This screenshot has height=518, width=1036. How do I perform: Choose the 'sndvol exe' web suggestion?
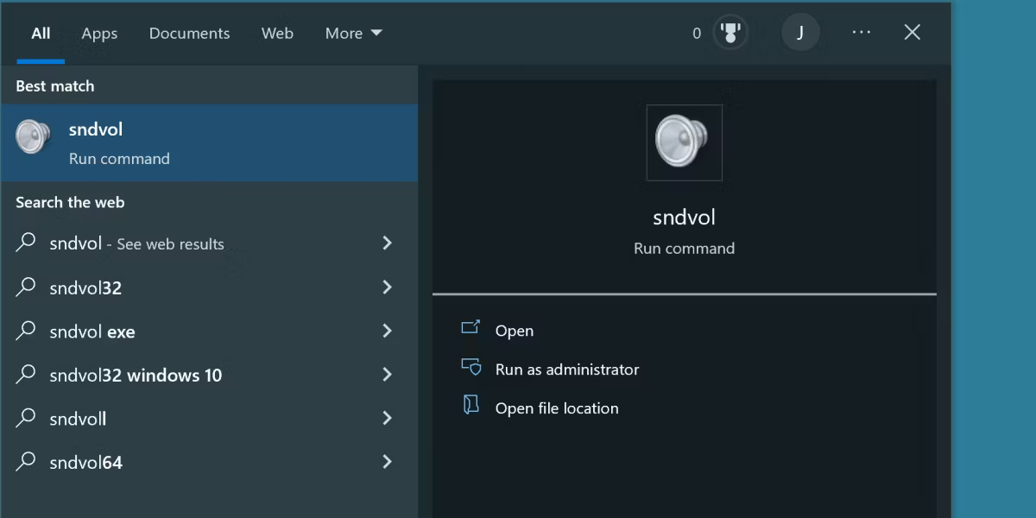point(209,332)
